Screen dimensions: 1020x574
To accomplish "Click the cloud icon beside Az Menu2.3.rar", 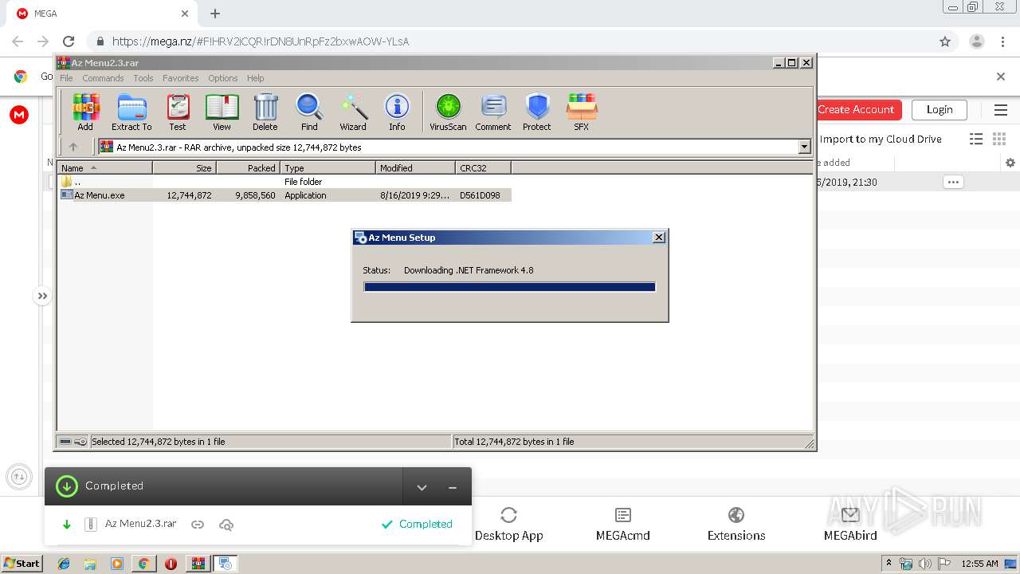I will 226,525.
